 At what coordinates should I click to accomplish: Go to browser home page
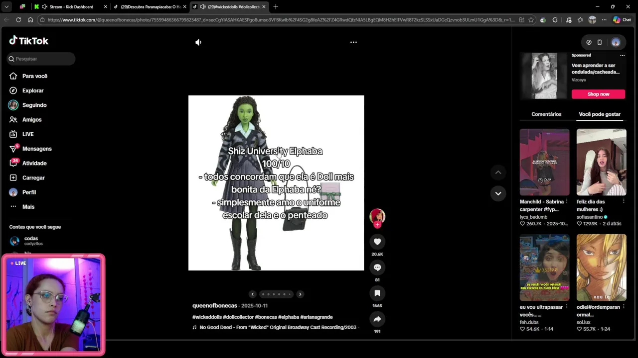click(30, 20)
